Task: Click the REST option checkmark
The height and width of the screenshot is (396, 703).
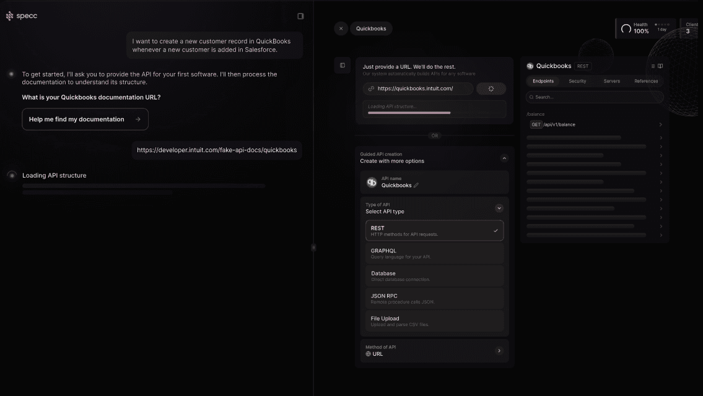Action: [496, 231]
